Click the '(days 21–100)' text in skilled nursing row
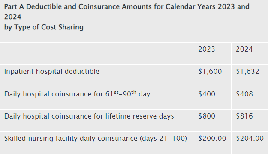 163,138
